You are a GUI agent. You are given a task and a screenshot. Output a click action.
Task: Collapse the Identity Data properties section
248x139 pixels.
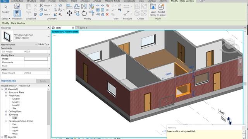pyautogui.click(x=49, y=54)
